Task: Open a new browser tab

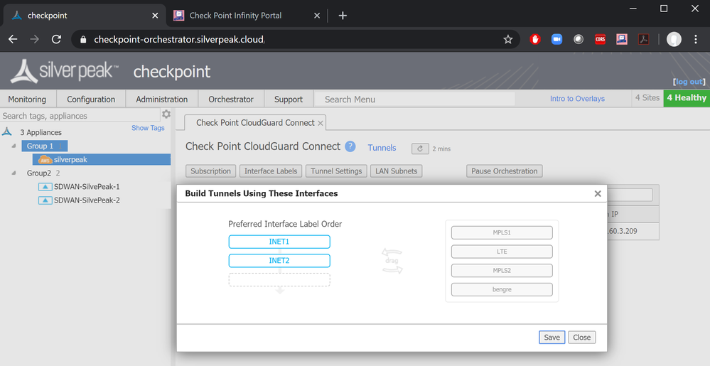Action: [343, 15]
